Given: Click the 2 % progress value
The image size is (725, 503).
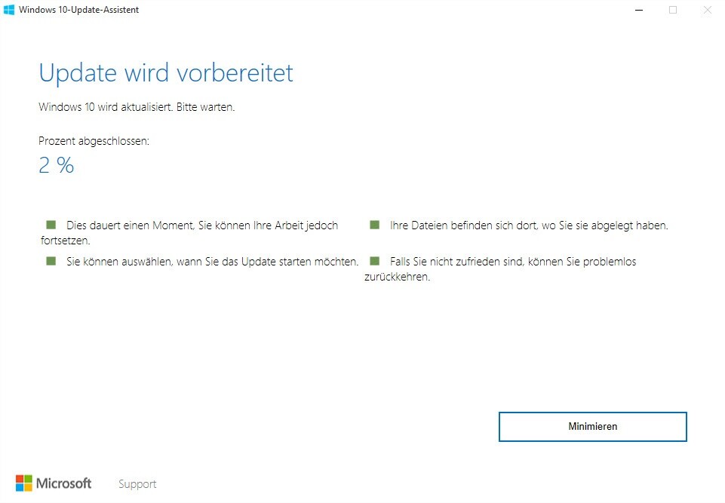Looking at the screenshot, I should tap(57, 166).
